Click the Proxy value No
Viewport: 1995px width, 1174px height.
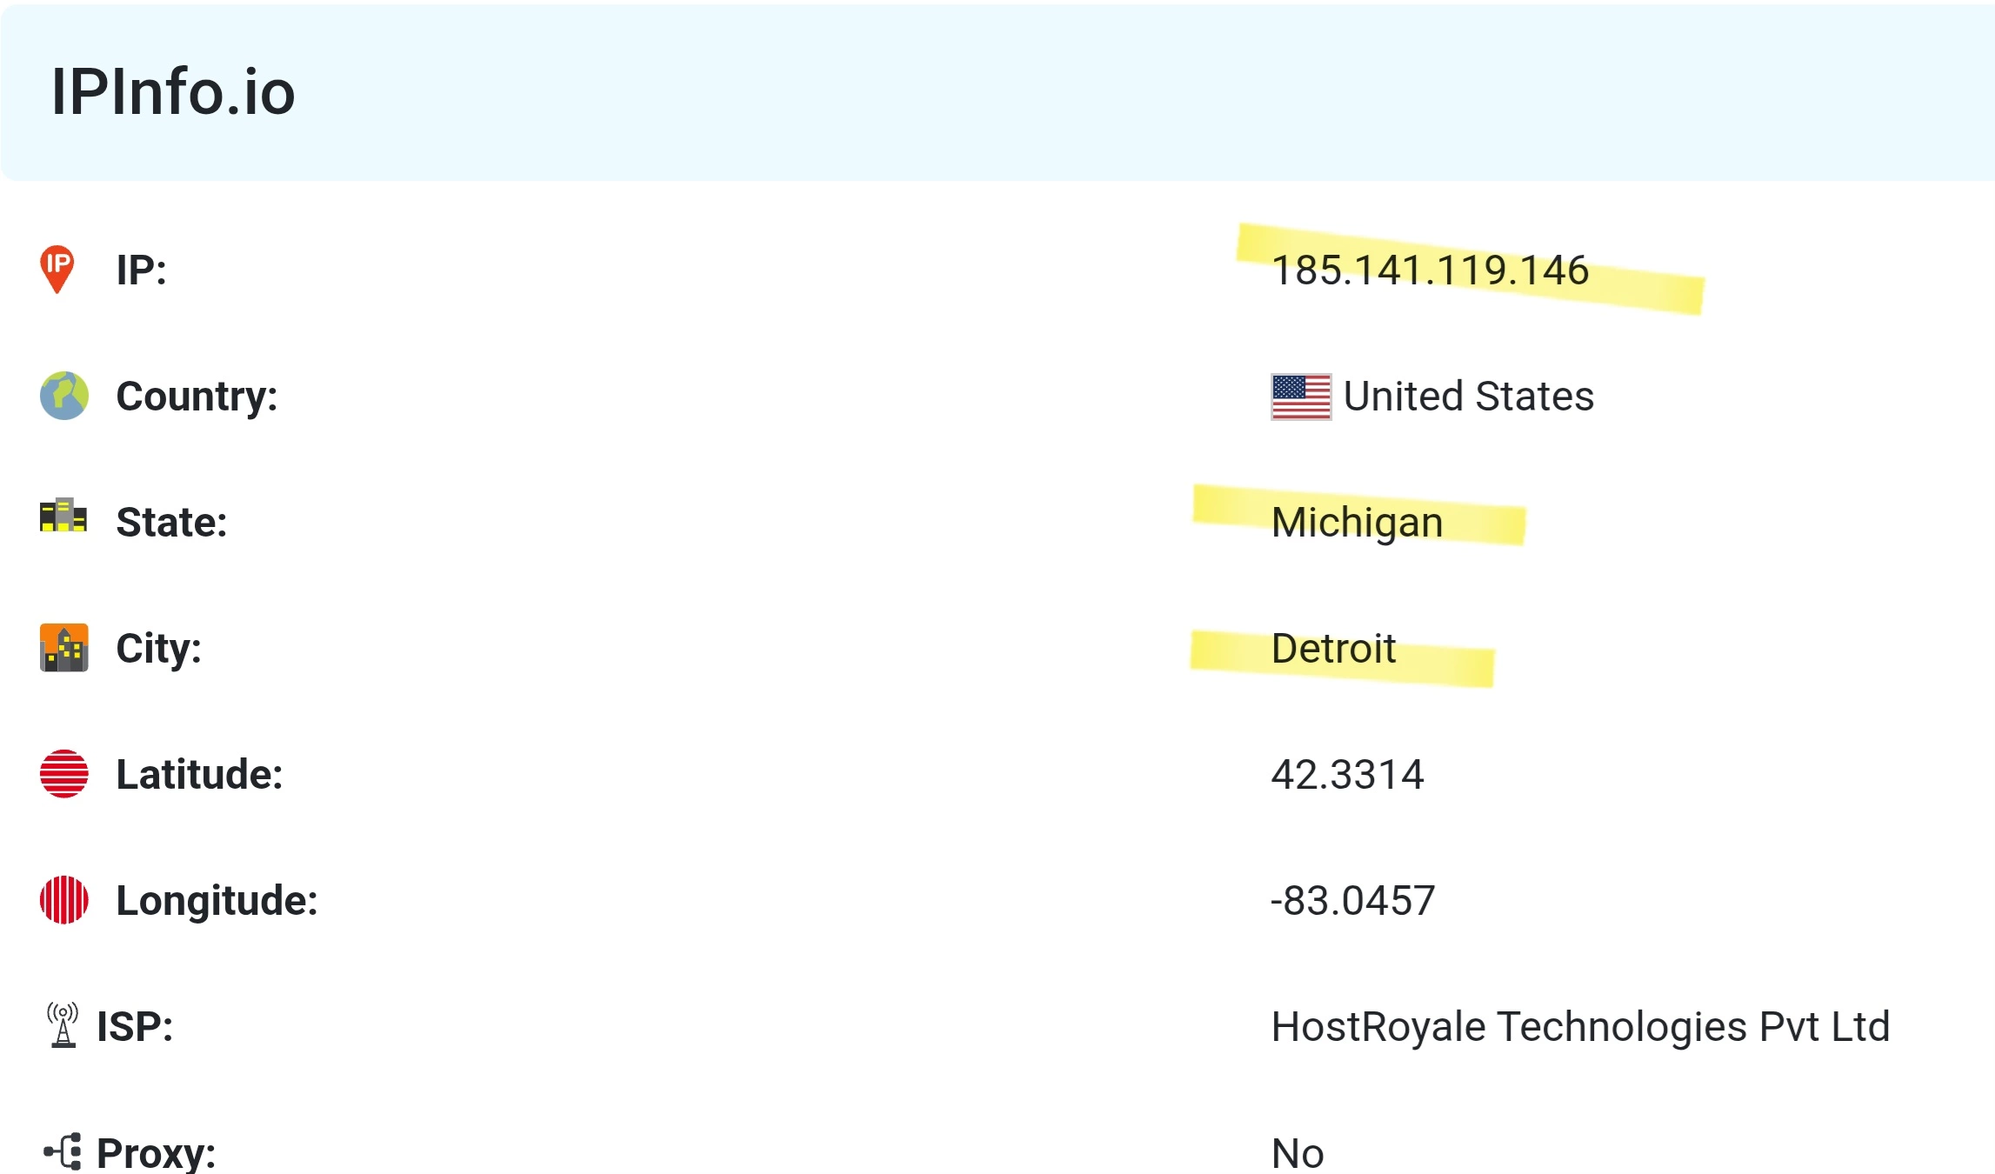[x=1298, y=1153]
